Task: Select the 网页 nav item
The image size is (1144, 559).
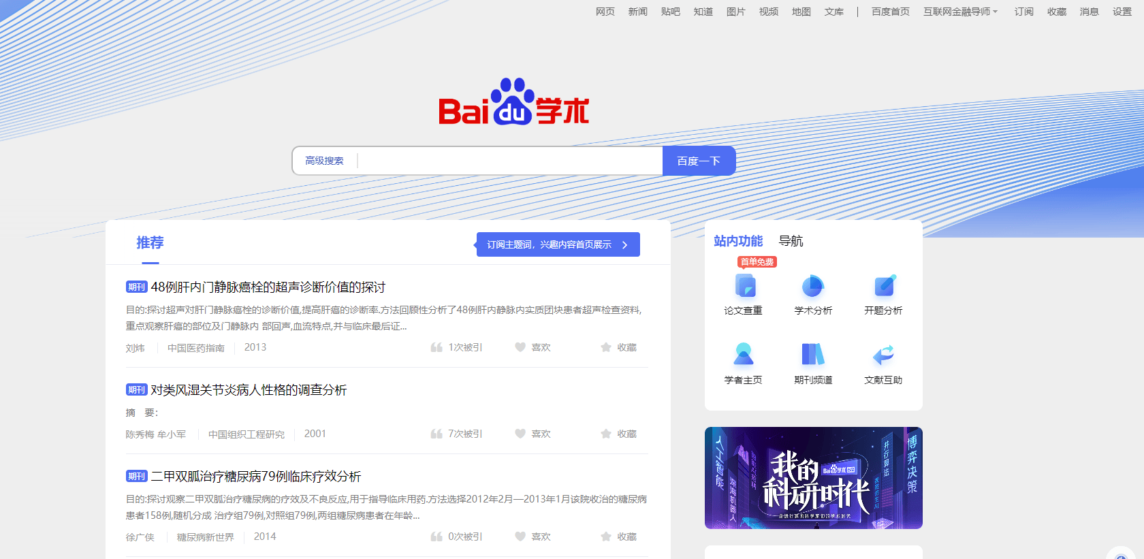Action: pos(605,12)
